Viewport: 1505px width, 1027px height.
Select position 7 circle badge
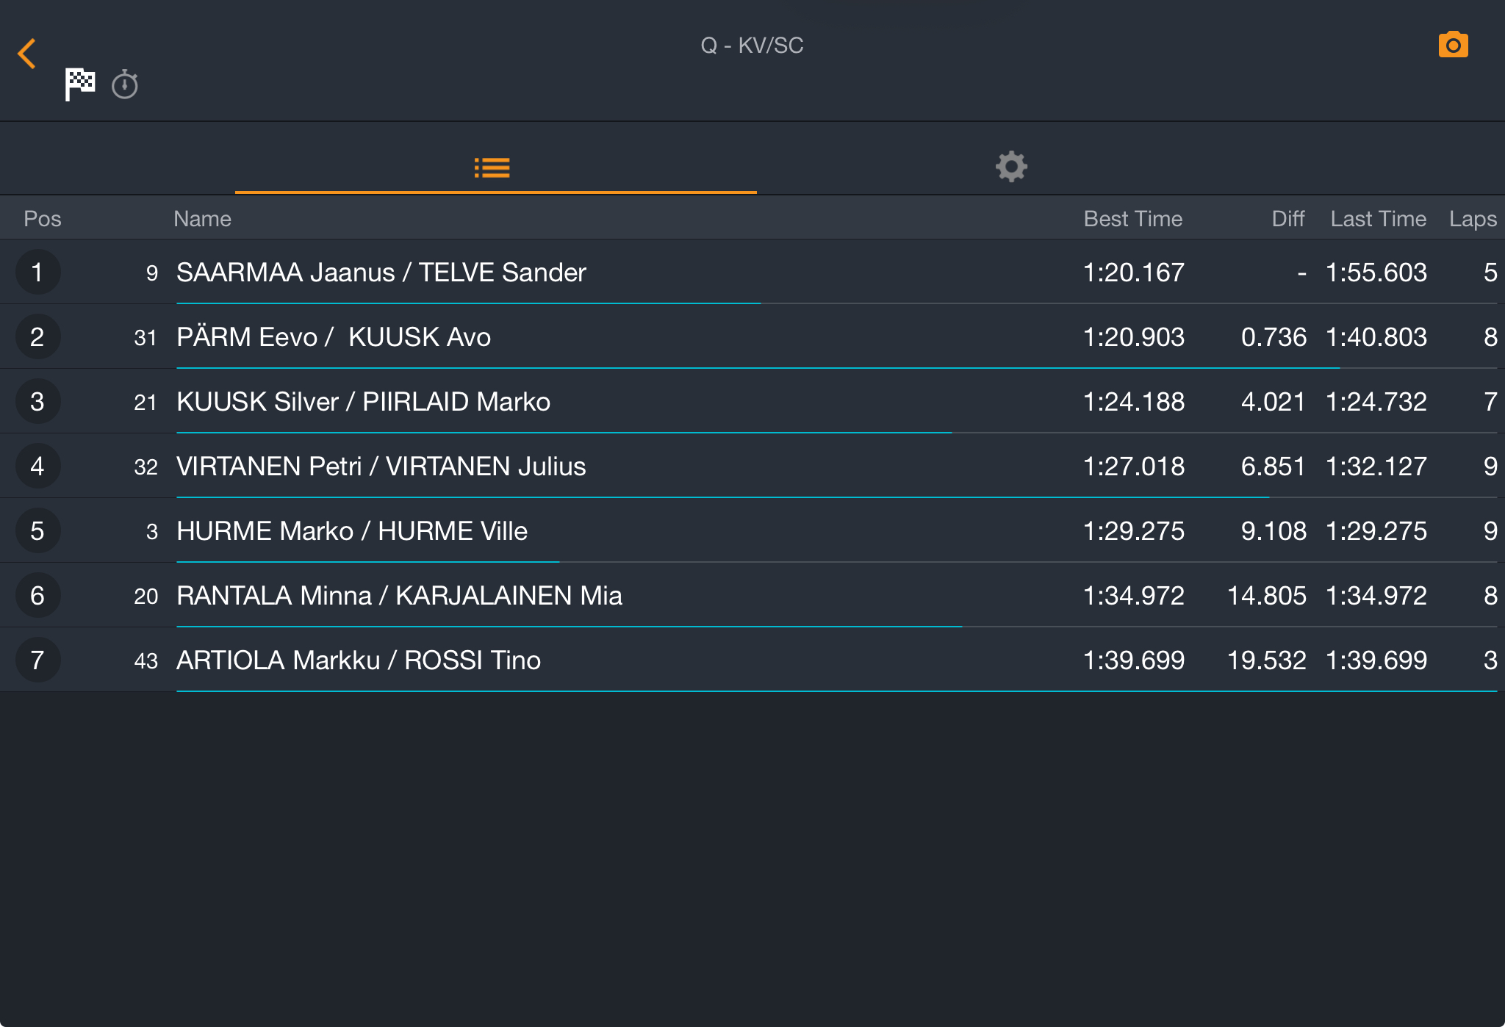click(x=37, y=660)
